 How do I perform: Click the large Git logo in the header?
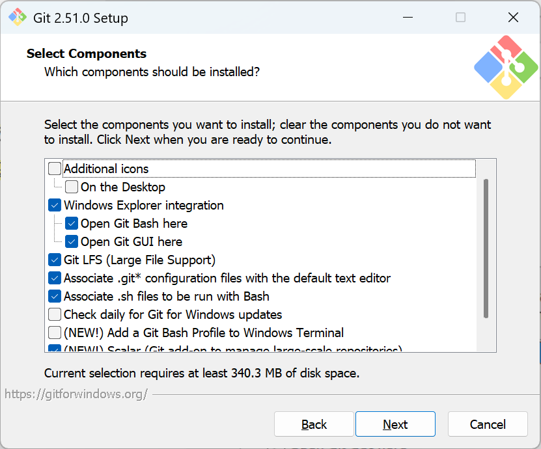(x=506, y=67)
